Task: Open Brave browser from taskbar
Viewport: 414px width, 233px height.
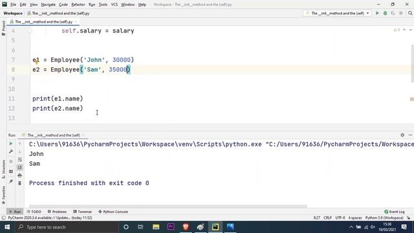Action: click(x=186, y=227)
